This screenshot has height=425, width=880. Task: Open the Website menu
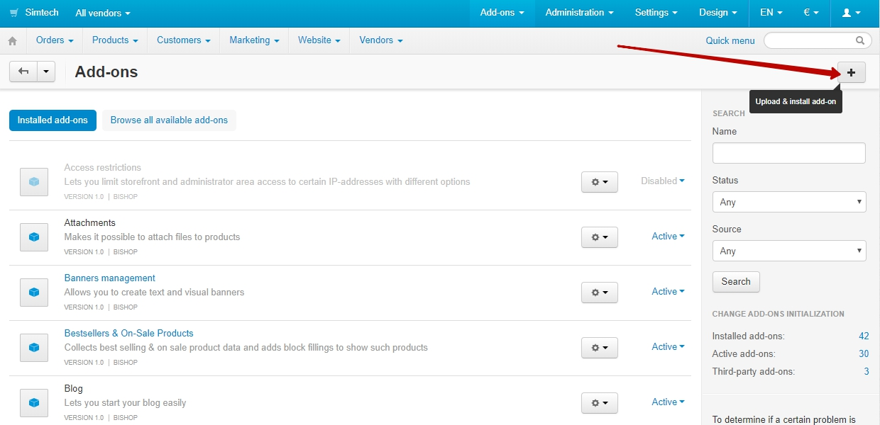tap(319, 40)
